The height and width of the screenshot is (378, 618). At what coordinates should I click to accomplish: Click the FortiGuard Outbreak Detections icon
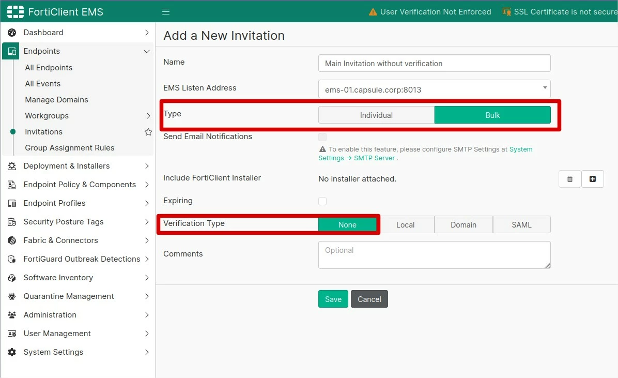12,259
